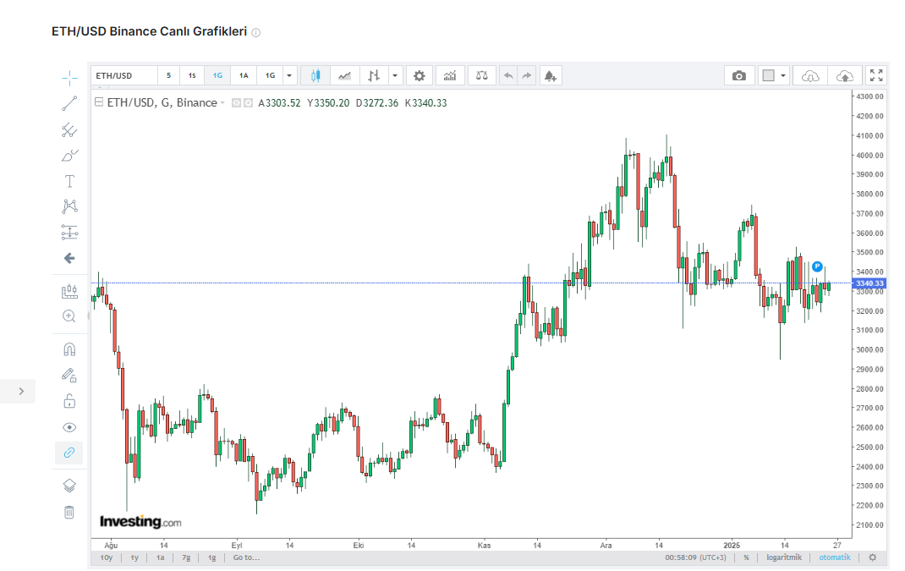
Task: Click the info icon beside chart title
Action: [x=256, y=32]
